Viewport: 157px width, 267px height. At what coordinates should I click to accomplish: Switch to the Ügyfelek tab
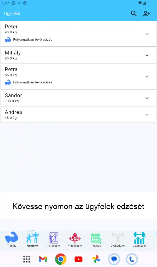(32, 239)
